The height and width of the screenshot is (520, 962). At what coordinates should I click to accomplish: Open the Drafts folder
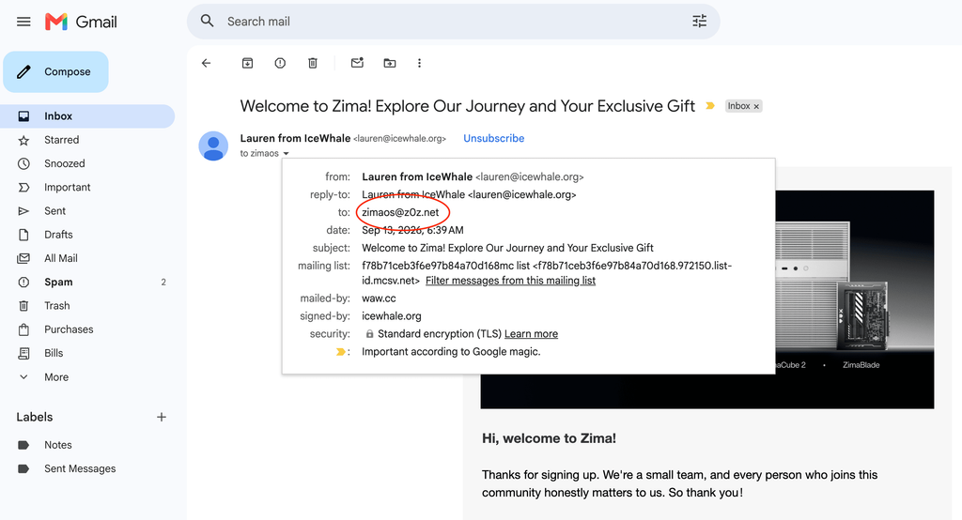point(87,235)
